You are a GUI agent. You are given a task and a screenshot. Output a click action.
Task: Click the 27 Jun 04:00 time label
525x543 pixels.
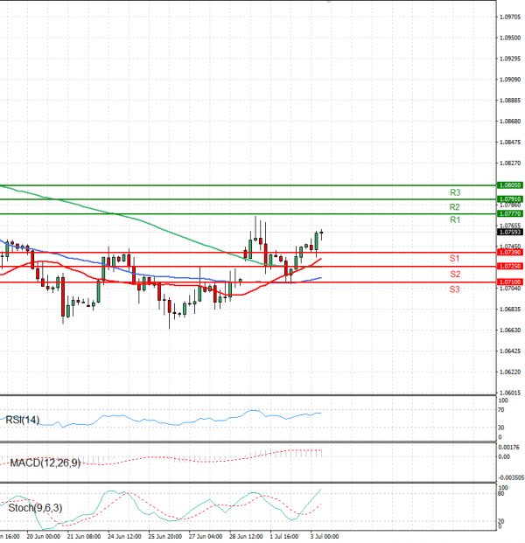(206, 537)
